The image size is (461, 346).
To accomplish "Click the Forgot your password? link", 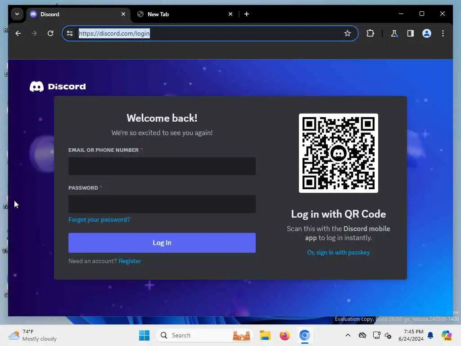I will click(x=99, y=219).
